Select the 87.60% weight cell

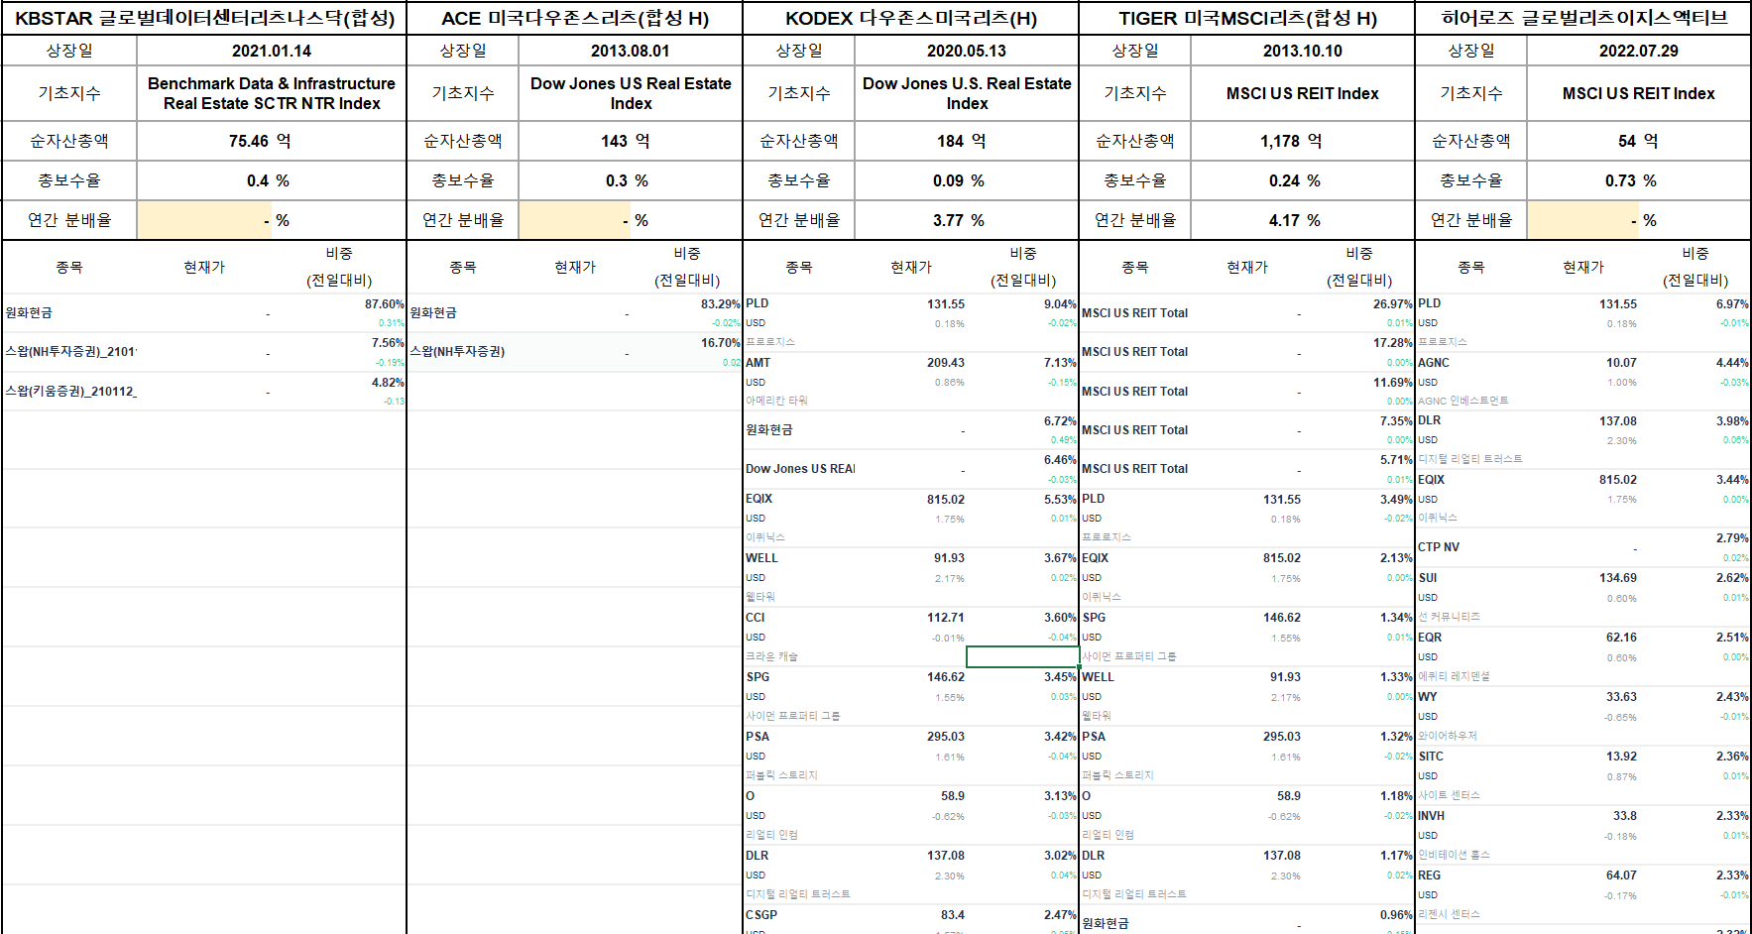click(x=384, y=304)
